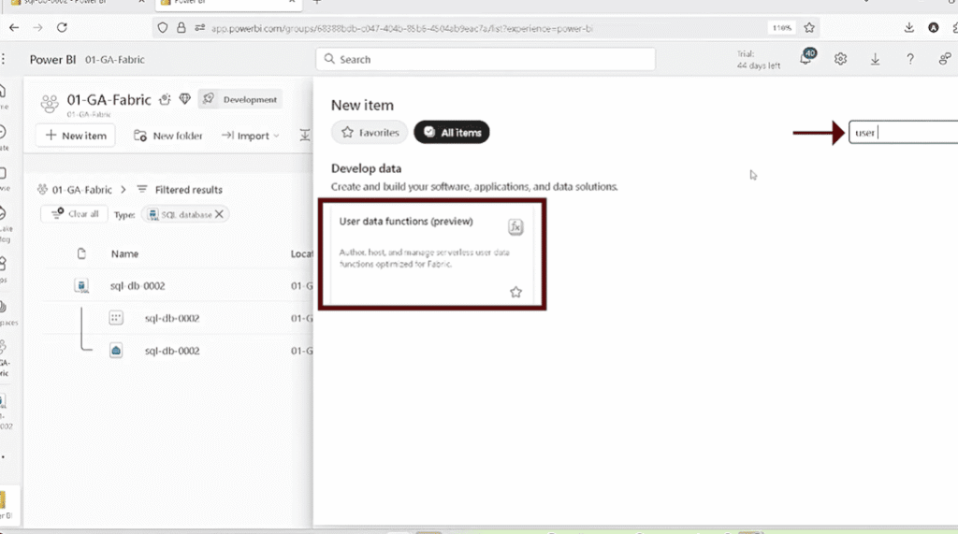
Task: Click the Filtered results label
Action: click(x=188, y=190)
